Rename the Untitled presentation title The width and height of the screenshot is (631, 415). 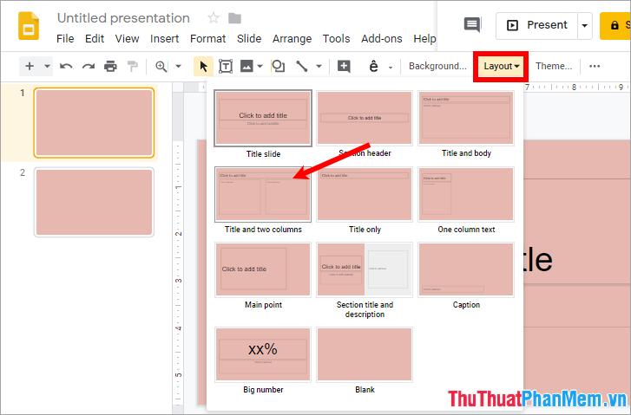pyautogui.click(x=123, y=18)
